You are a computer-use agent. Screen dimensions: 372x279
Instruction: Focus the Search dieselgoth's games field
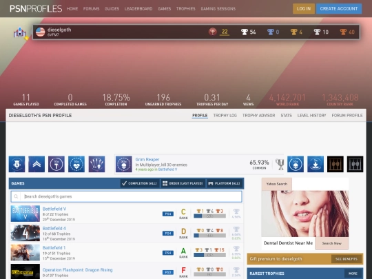coord(127,196)
